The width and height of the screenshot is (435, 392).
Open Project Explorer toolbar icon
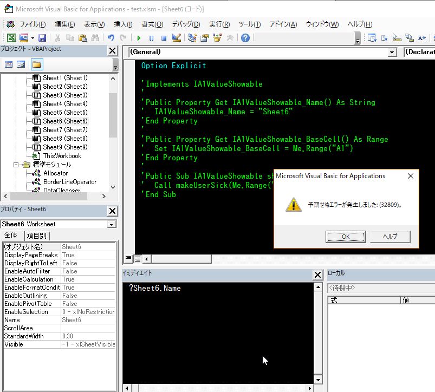[x=192, y=37]
